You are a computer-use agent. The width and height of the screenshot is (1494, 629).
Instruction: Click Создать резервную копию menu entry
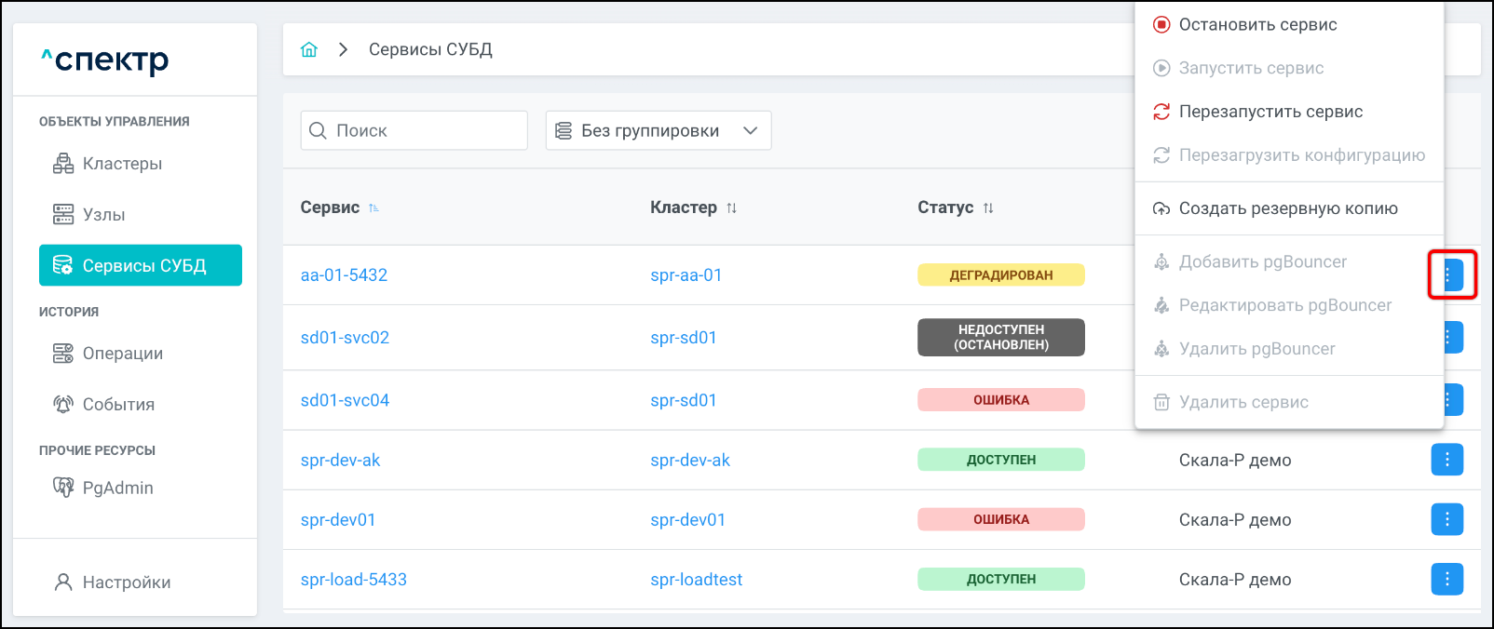click(x=1287, y=208)
